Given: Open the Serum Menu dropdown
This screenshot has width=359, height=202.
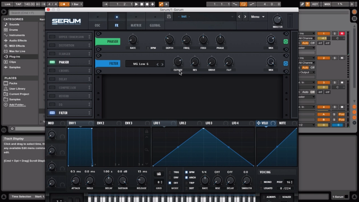Looking at the screenshot, I should point(258,17).
